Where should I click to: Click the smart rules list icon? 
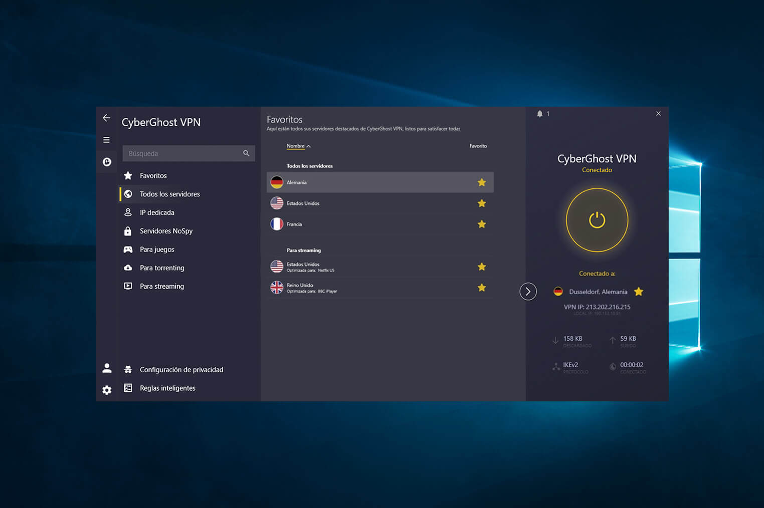point(128,388)
